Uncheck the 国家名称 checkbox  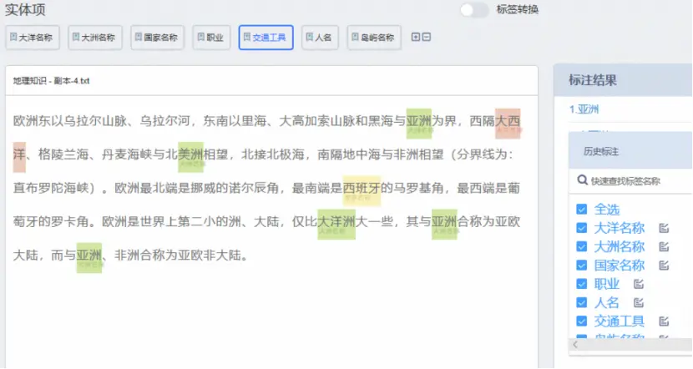[x=582, y=265]
